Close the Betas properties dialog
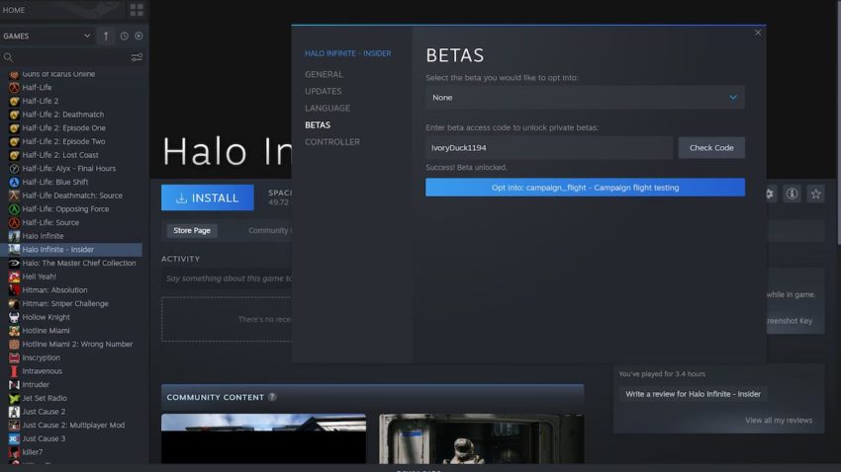841x472 pixels. [758, 33]
